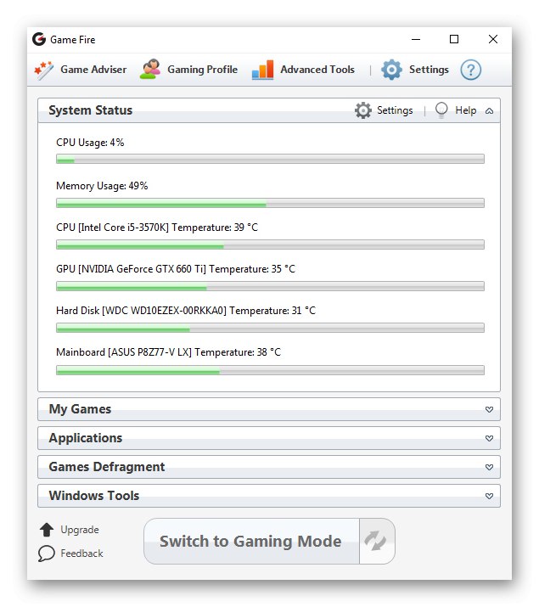Click the Upgrade link

tap(80, 530)
